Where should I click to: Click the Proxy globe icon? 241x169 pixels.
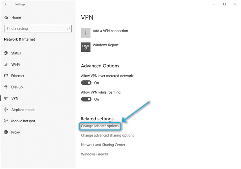(6, 132)
